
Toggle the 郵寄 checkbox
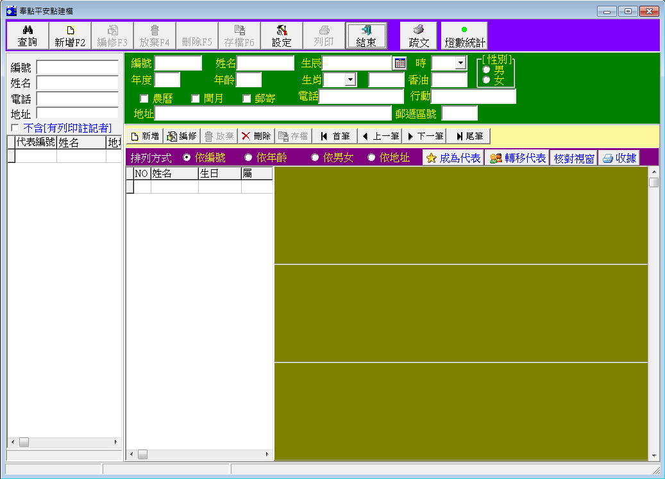(247, 99)
